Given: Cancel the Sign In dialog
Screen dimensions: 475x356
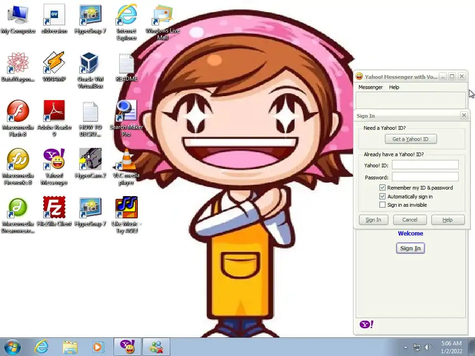Looking at the screenshot, I should tap(410, 220).
